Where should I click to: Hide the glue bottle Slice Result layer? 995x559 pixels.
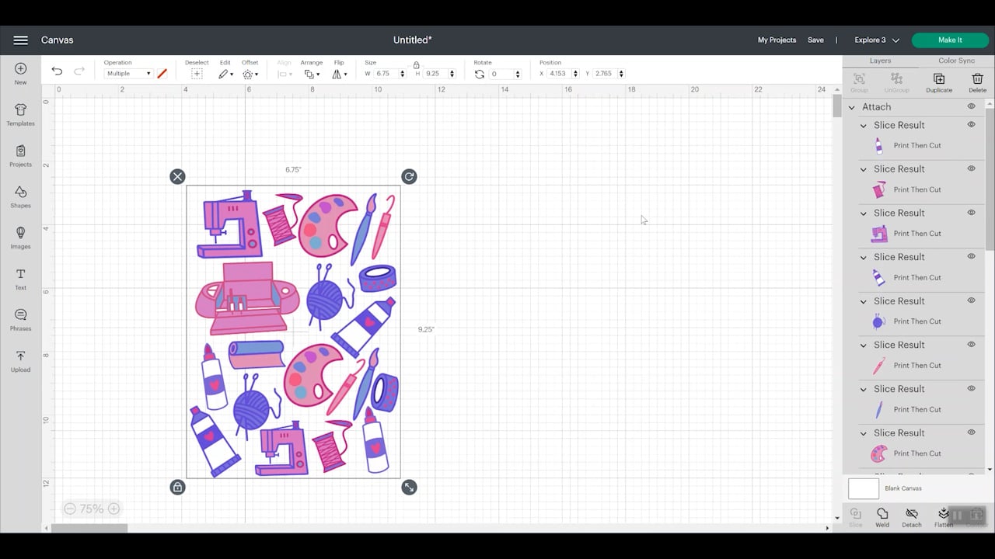[971, 124]
